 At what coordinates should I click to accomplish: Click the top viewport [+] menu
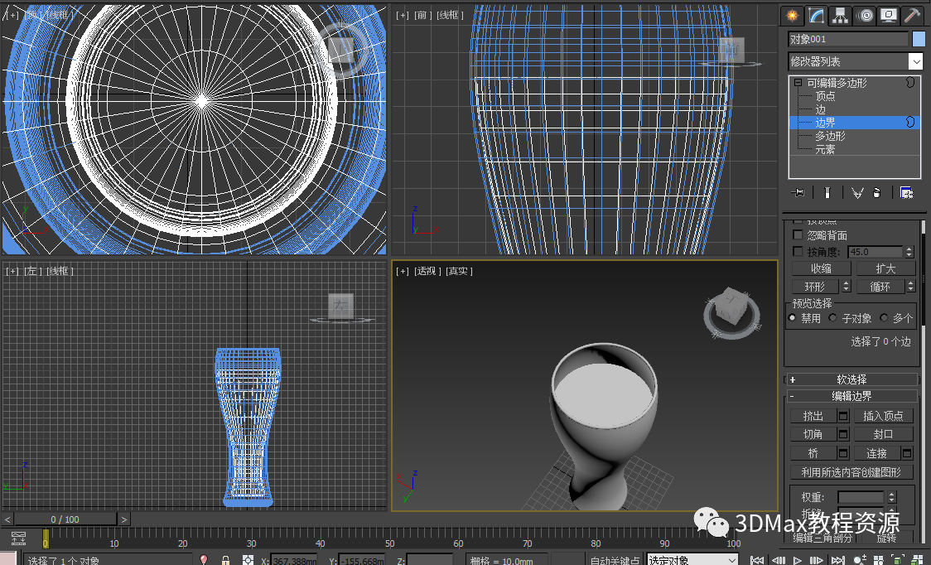(12, 15)
